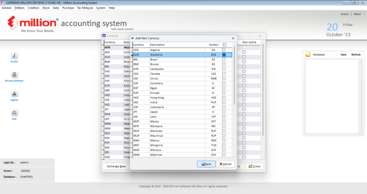The height and width of the screenshot is (194, 367).
Task: Select the Hong Kong row
Action: pos(183,98)
